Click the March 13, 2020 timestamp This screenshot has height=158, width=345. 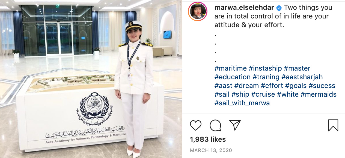(211, 150)
